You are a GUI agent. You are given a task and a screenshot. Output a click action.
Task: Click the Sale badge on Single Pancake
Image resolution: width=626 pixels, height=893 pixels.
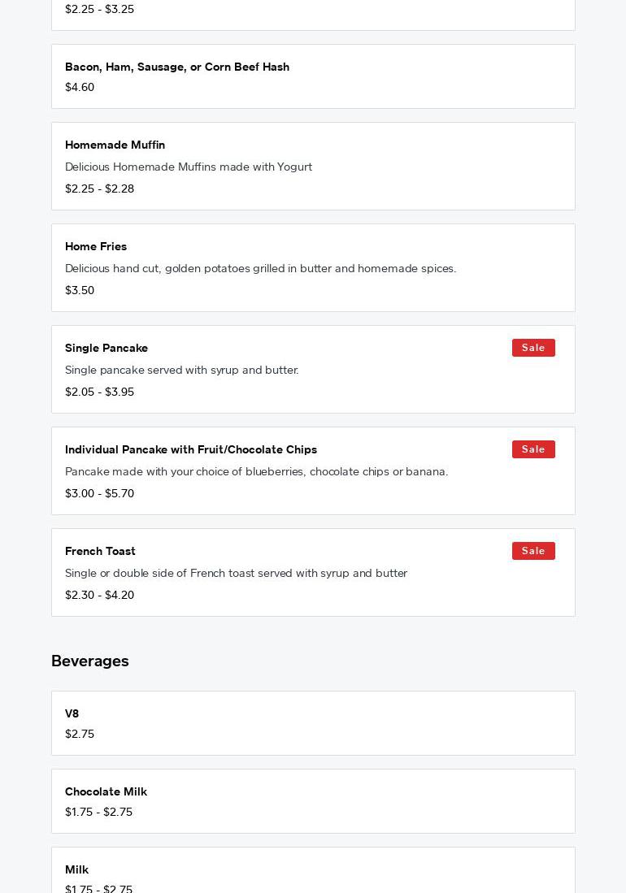point(533,348)
